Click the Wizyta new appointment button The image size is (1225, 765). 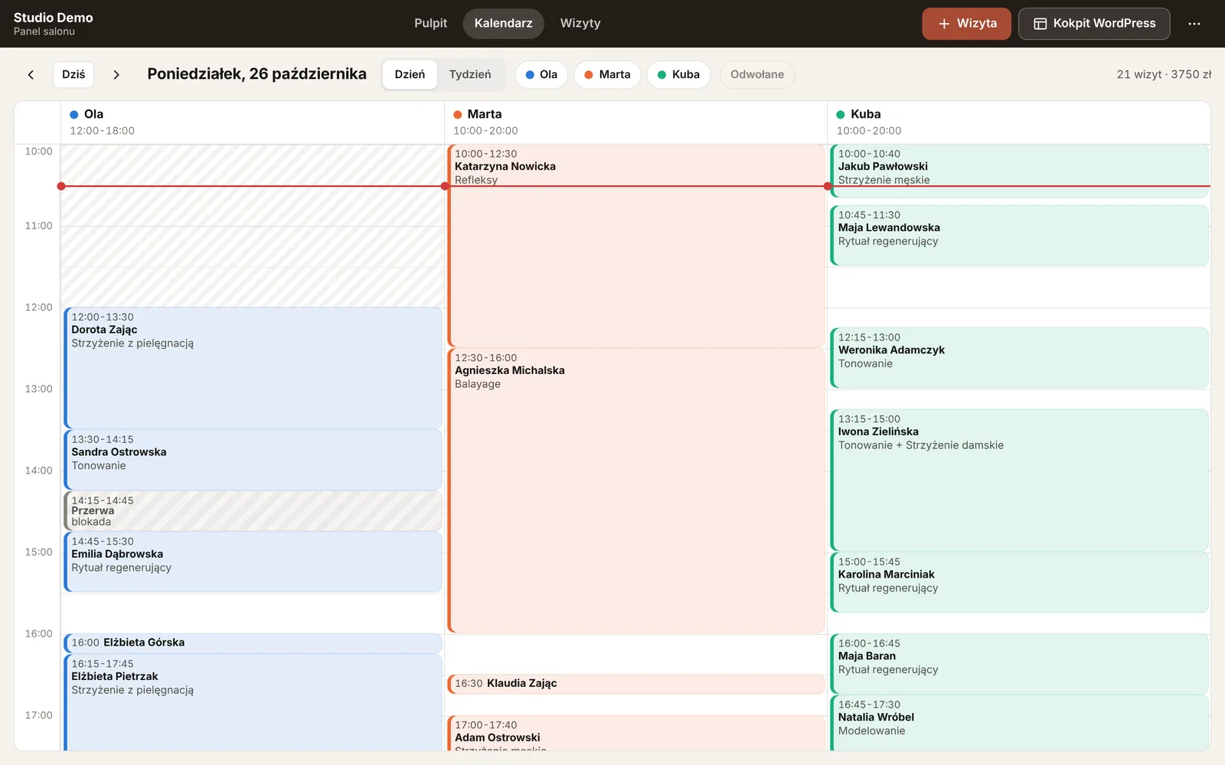[966, 24]
